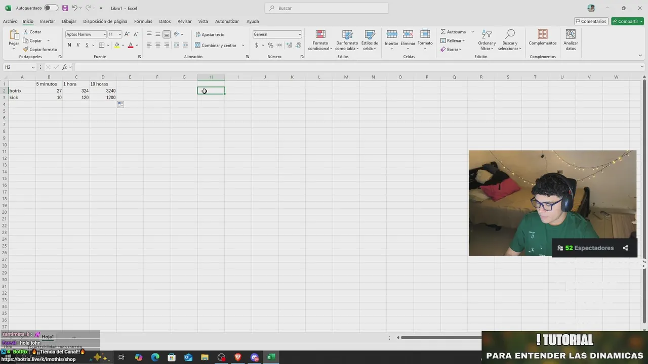Decrease font size with smaller A

(x=136, y=34)
